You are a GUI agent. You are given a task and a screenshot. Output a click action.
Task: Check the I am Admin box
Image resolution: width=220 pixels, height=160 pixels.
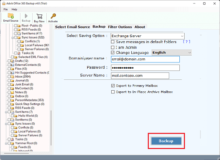(113, 47)
